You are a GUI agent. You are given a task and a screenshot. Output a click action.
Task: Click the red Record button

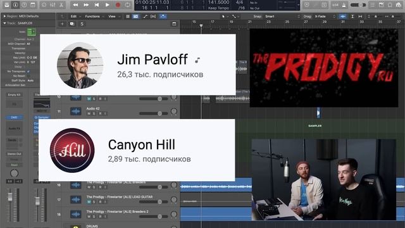118,5
